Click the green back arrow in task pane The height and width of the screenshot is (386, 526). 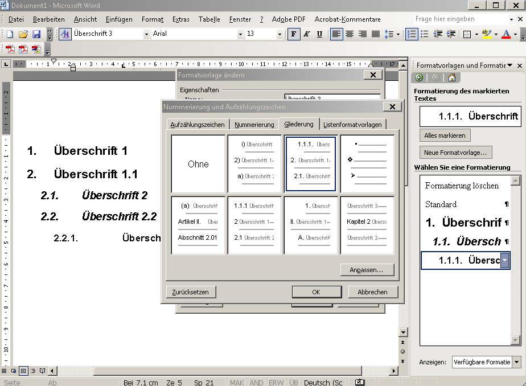point(420,78)
